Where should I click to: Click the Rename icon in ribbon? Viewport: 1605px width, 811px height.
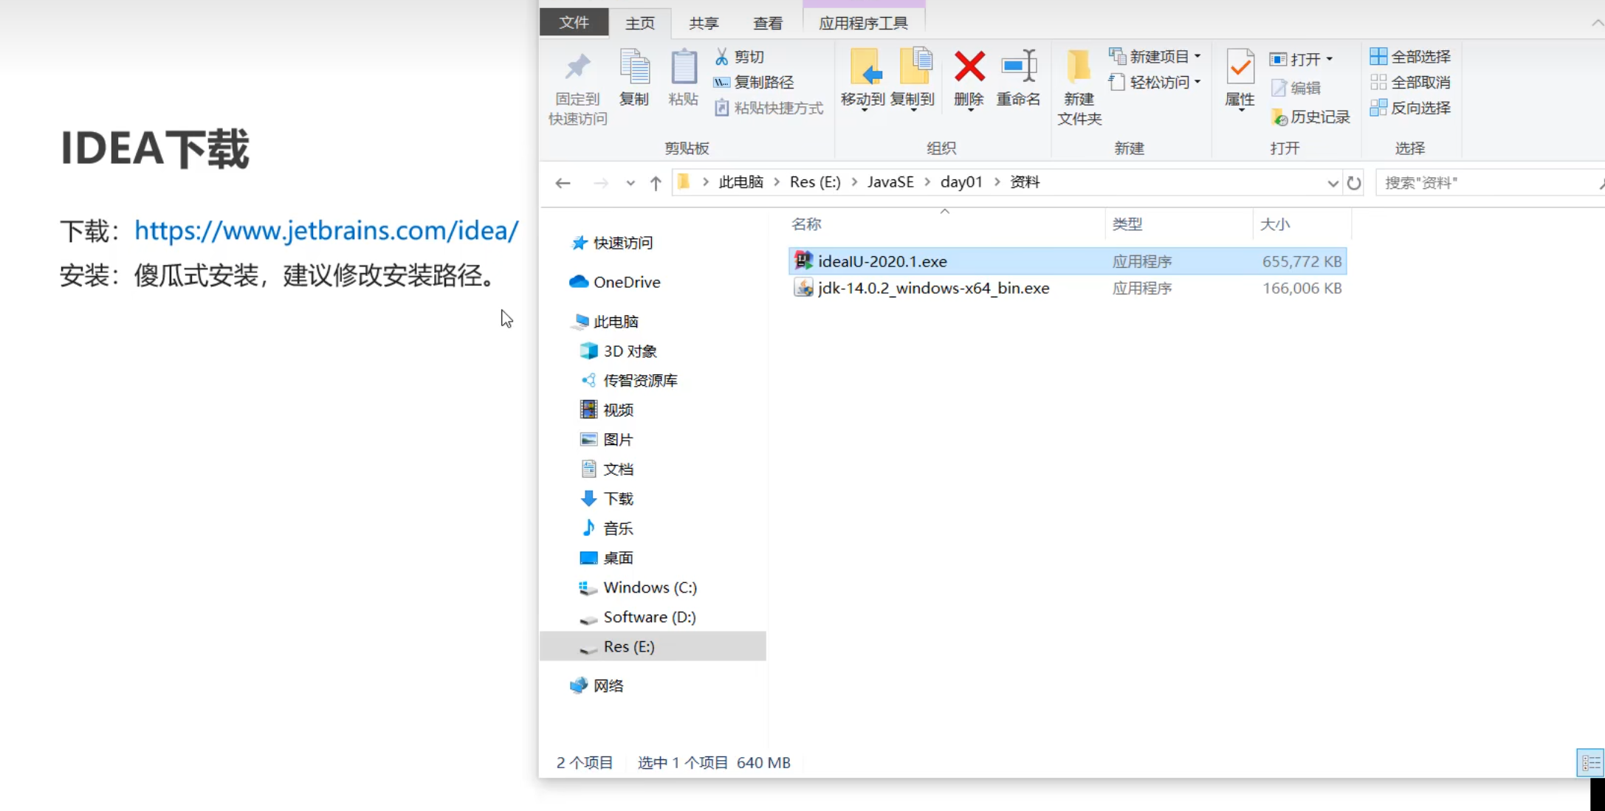[1018, 67]
